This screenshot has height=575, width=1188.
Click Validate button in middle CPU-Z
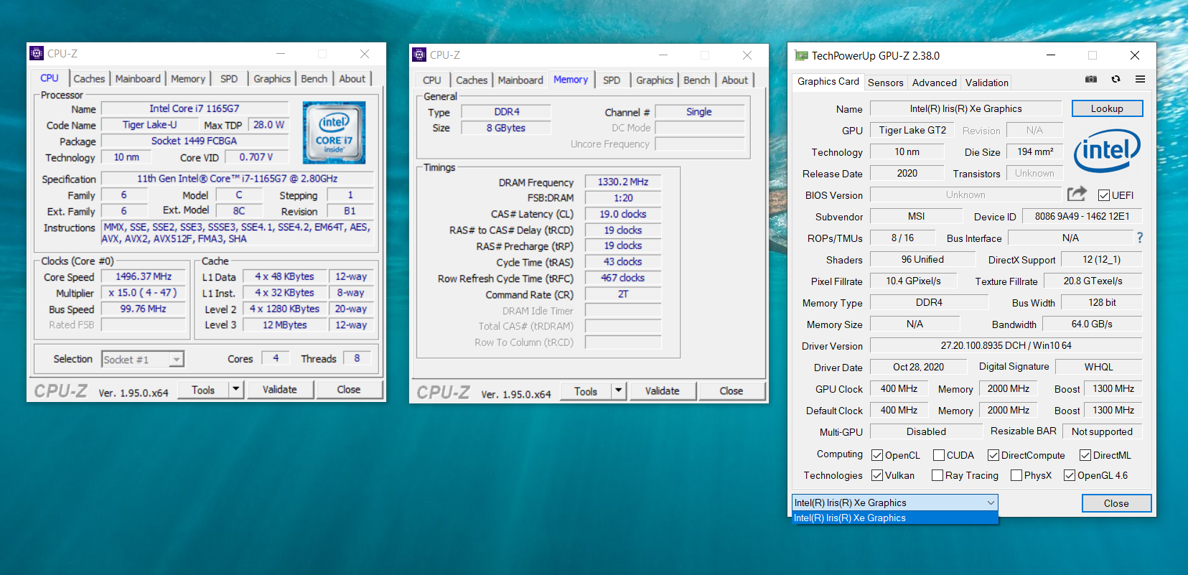[663, 391]
